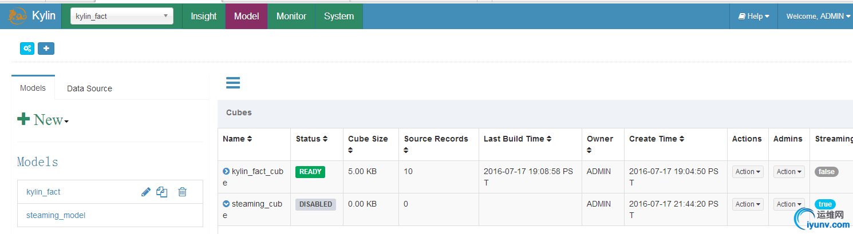Click the Admins column header

tap(788, 139)
